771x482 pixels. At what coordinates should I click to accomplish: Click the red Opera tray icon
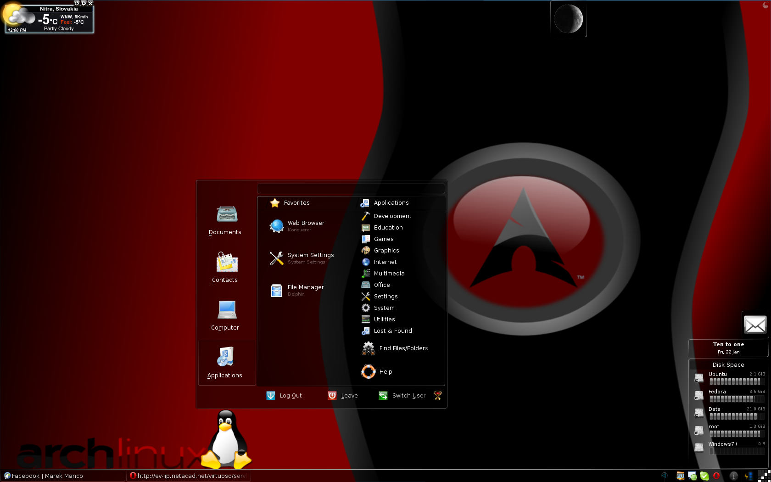click(716, 476)
